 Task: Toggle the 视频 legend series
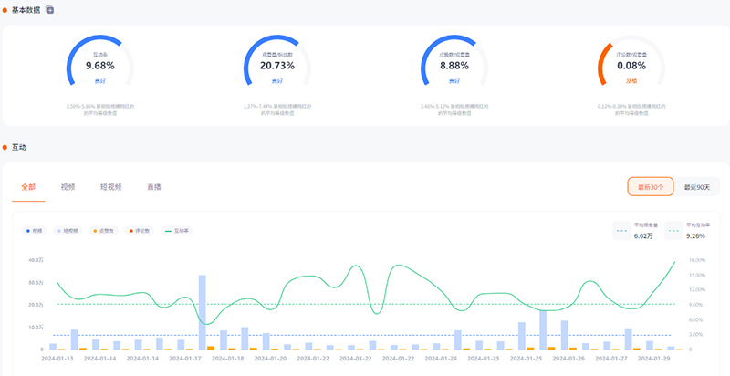[35, 231]
